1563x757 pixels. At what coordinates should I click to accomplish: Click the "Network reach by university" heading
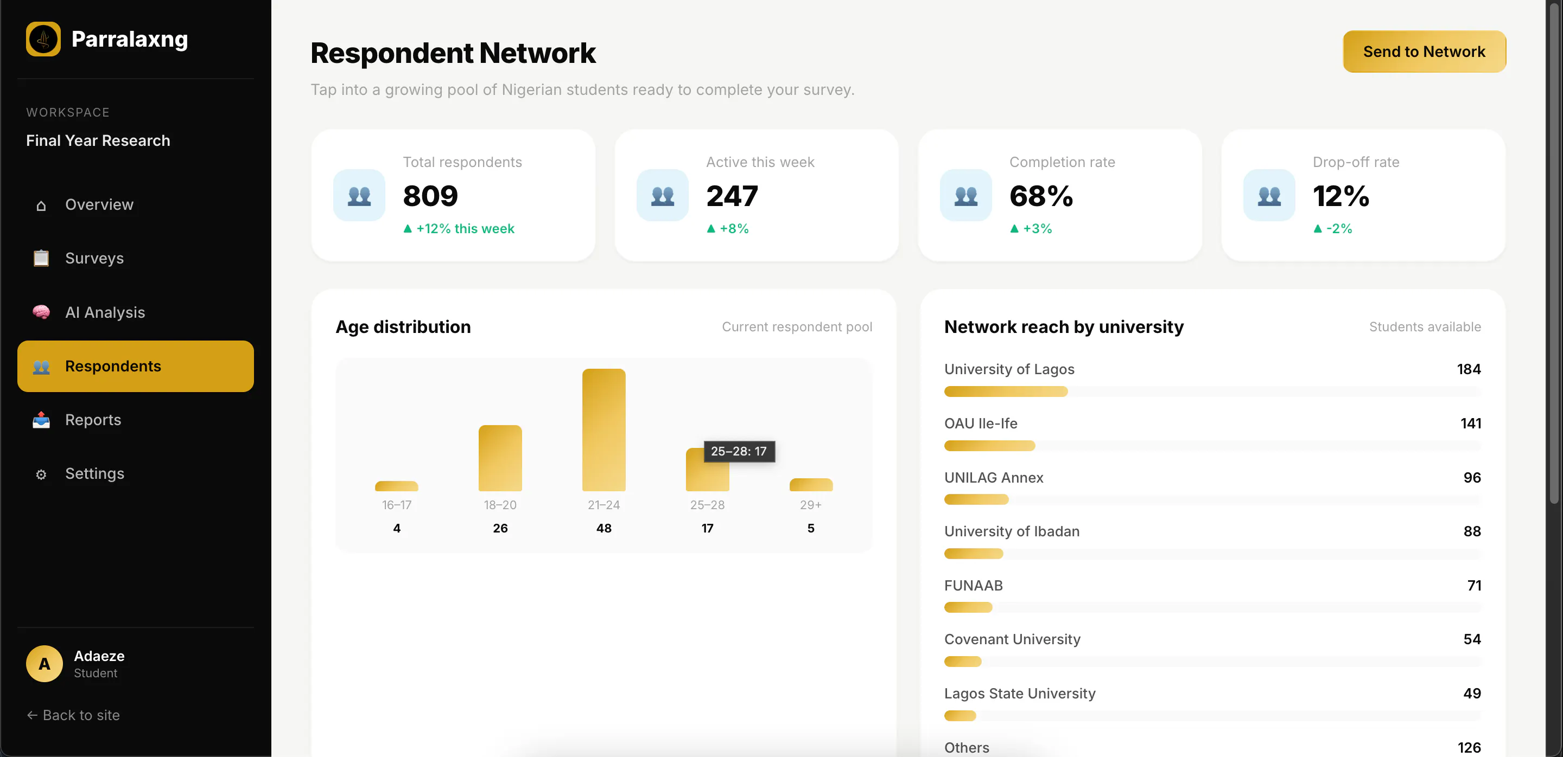(x=1064, y=328)
